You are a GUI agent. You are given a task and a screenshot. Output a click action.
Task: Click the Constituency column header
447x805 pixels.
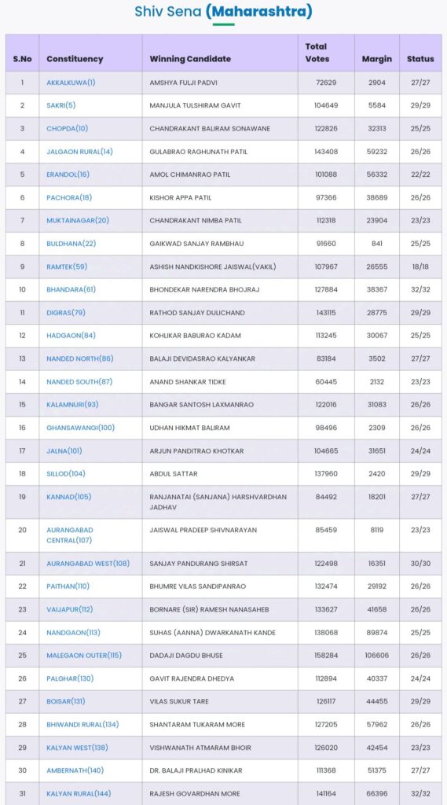point(75,59)
